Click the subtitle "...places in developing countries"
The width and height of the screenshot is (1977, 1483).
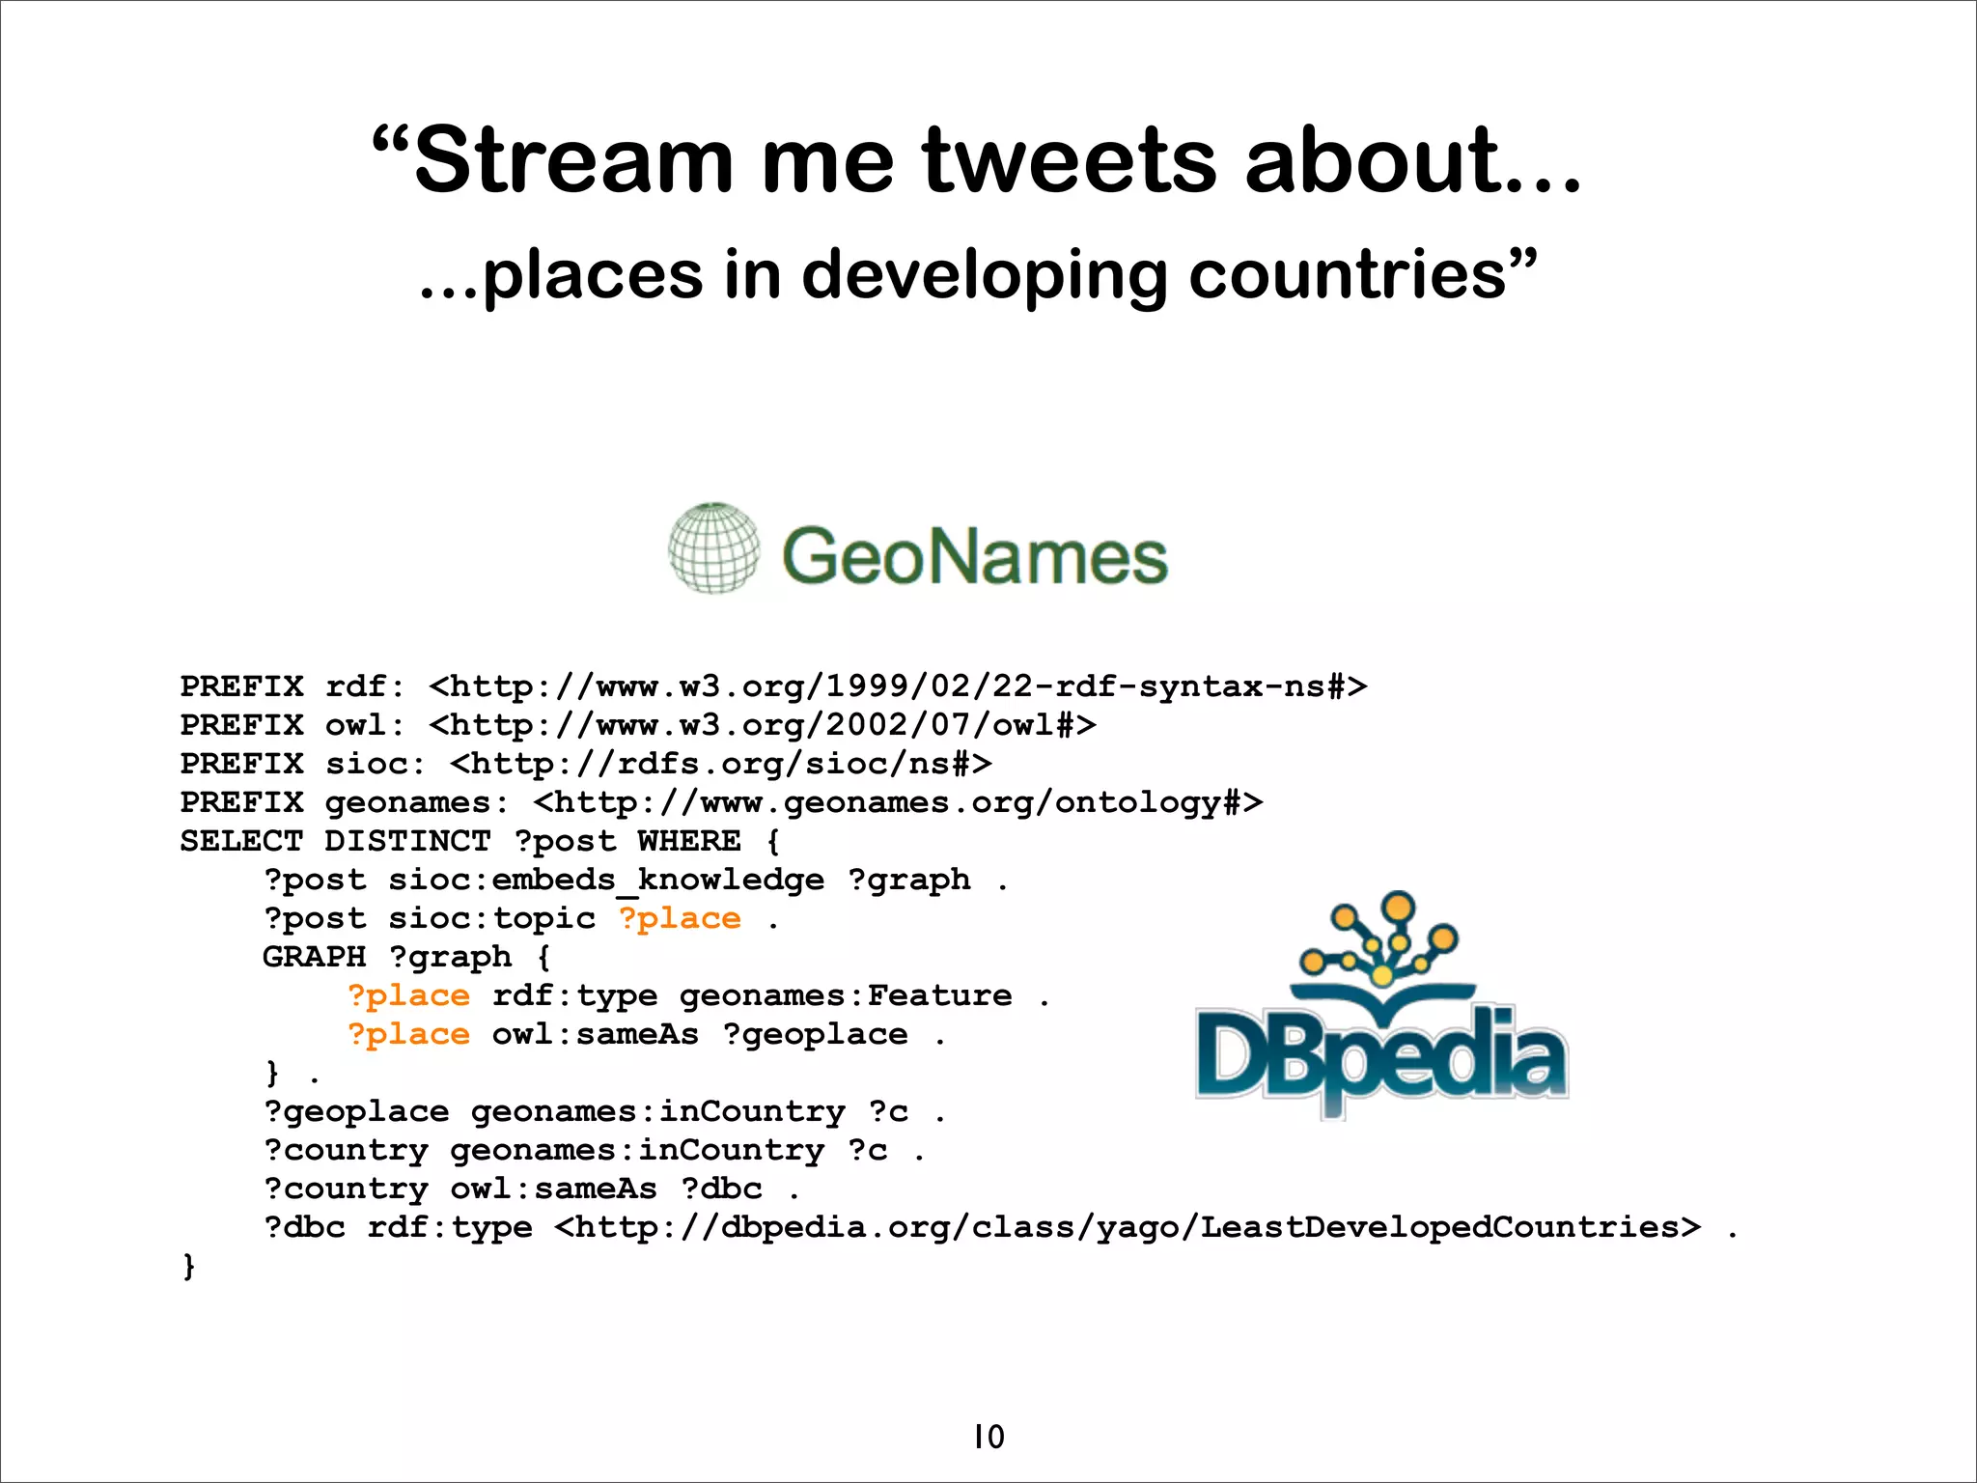[x=977, y=275]
